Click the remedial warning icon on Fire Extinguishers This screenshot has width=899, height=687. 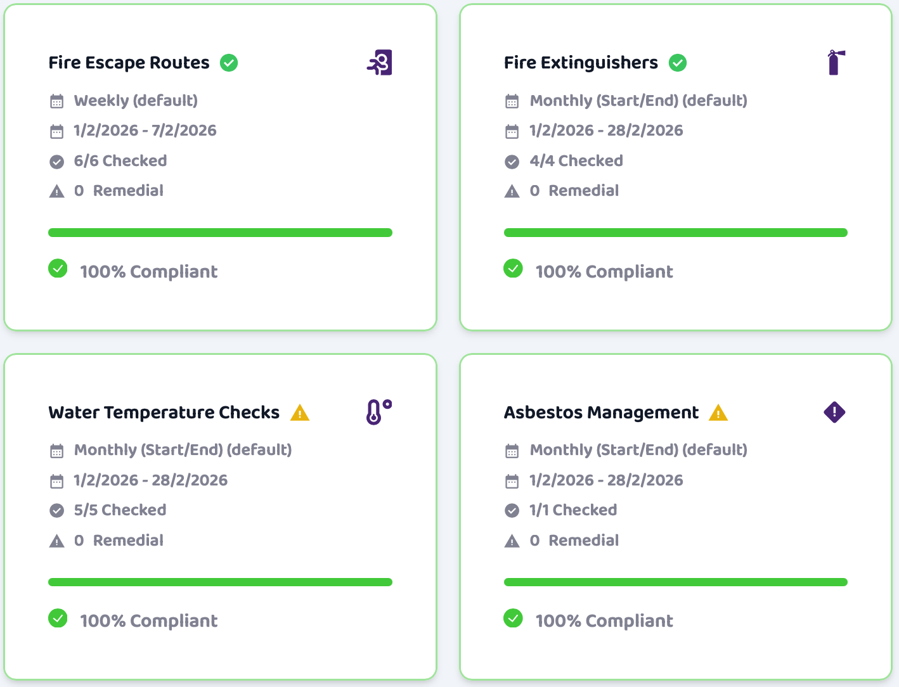512,190
